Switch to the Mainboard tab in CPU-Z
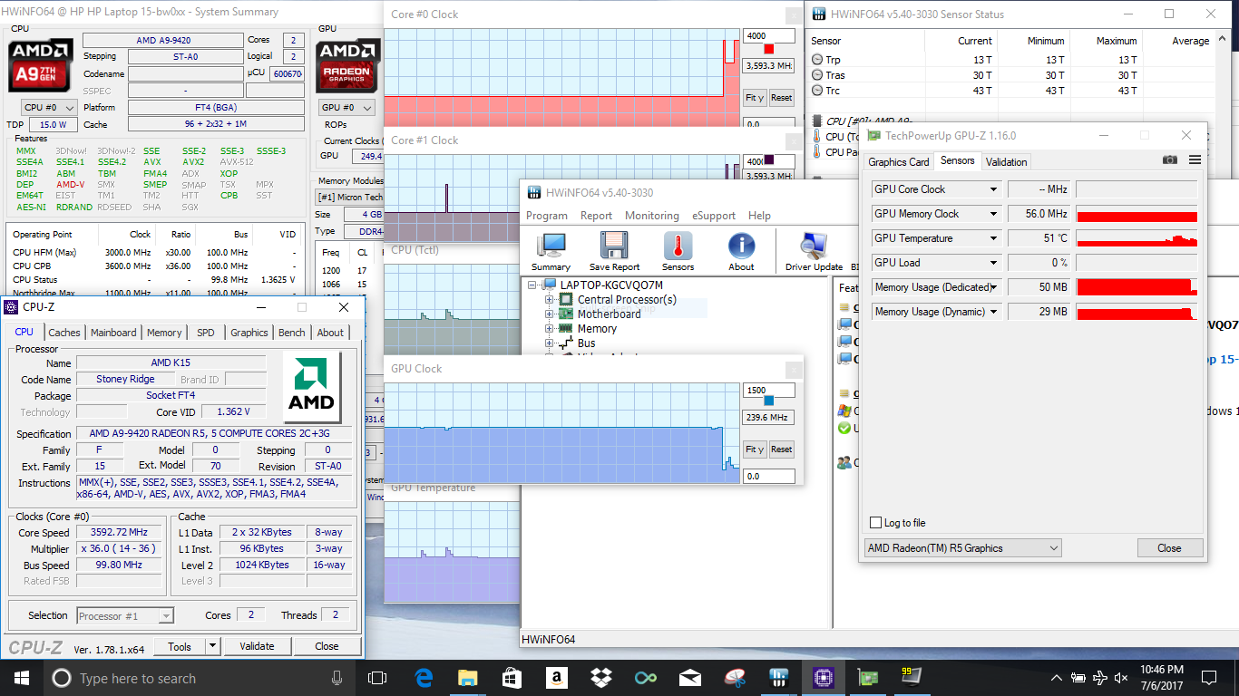 (113, 333)
